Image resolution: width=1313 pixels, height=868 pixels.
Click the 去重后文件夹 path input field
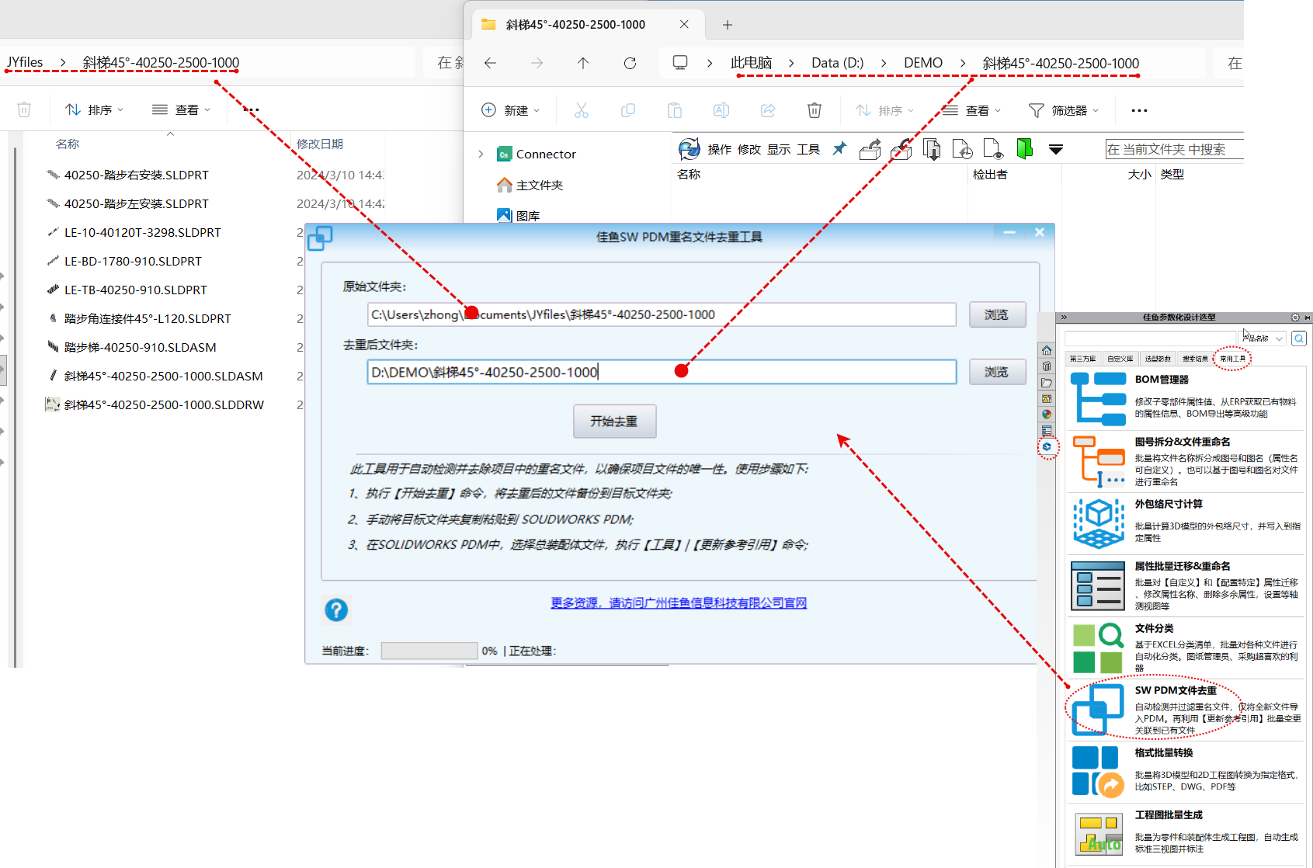coord(662,372)
